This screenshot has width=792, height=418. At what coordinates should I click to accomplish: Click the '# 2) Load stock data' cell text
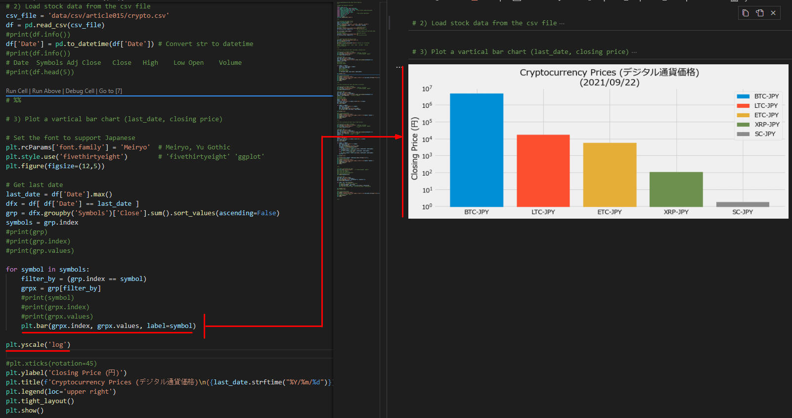point(484,23)
